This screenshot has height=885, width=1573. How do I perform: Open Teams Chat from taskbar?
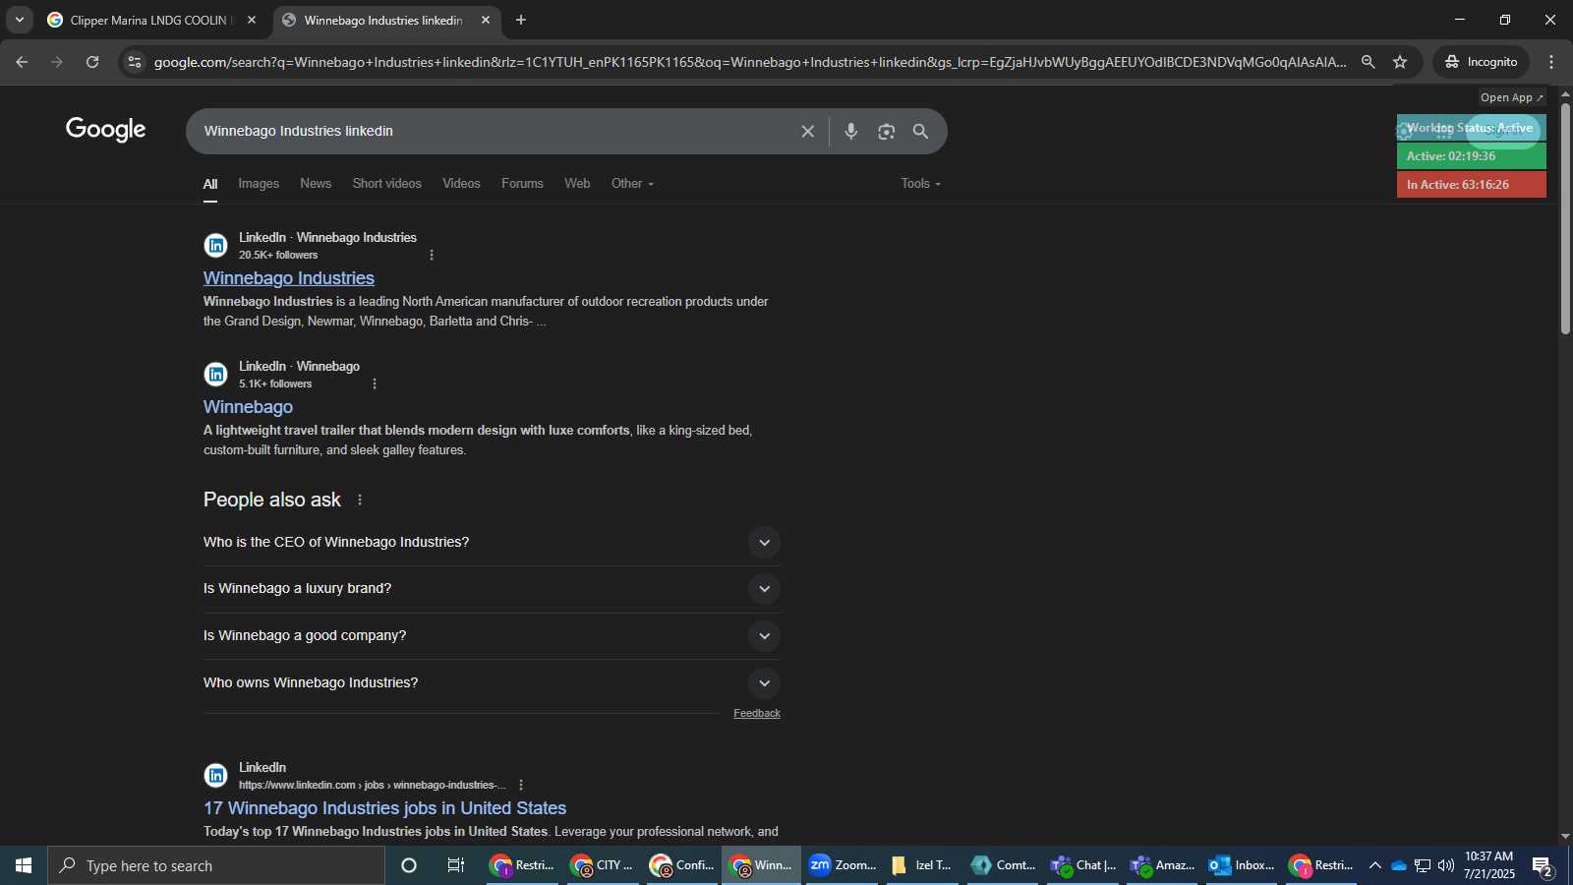[x=1082, y=865]
